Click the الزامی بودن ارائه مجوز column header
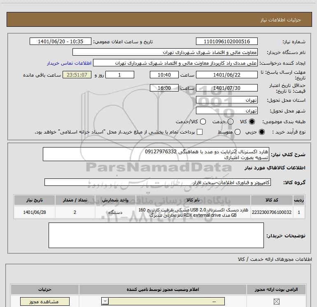317x307 pixels. coord(276,289)
